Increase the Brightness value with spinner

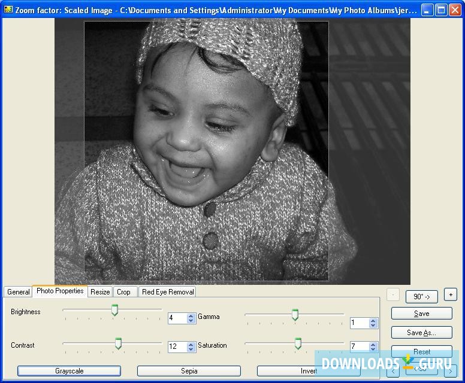[x=191, y=315]
